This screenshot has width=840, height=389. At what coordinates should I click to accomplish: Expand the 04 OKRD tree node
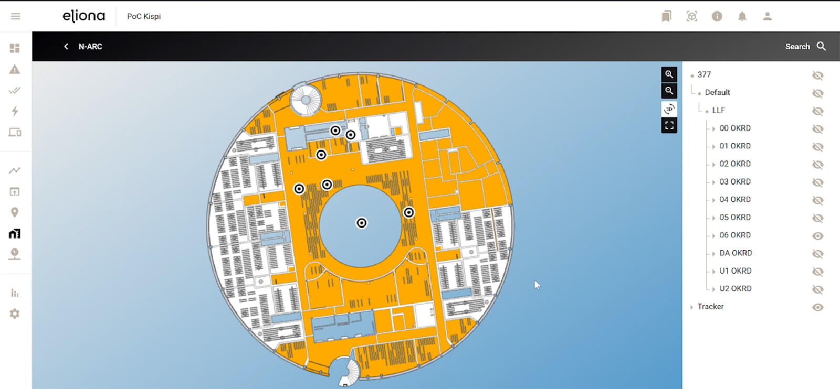[714, 200]
